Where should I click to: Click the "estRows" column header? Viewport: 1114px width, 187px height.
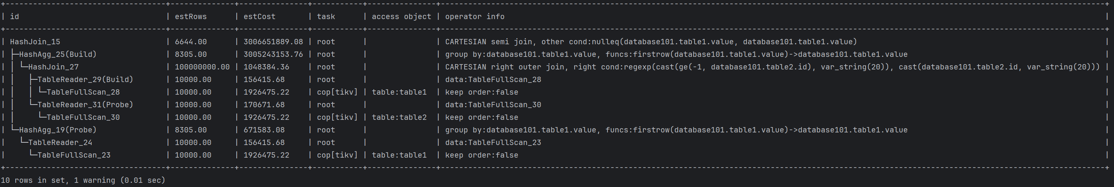click(191, 16)
